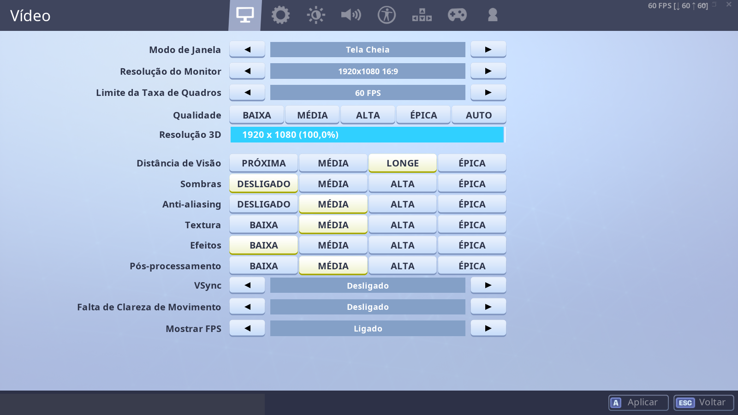Open the Accessibility settings tab
Viewport: 738px width, 415px height.
[387, 15]
